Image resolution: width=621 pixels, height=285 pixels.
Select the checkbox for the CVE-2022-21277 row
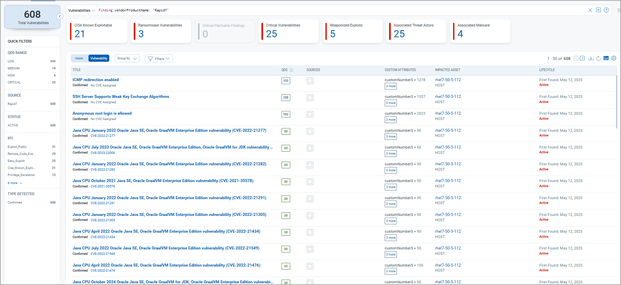(310, 131)
